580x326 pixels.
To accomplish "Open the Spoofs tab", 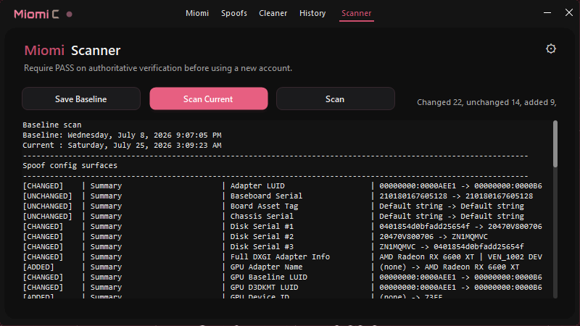I will 234,13.
